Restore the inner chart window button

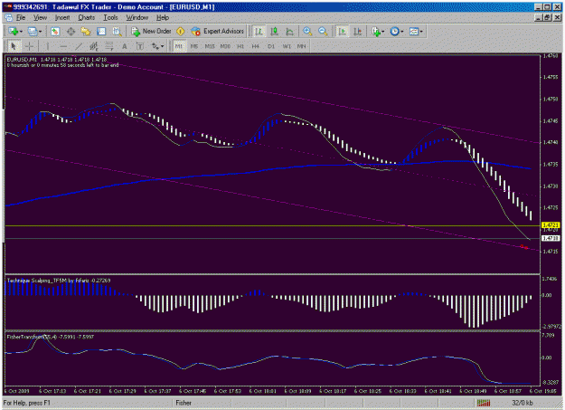point(548,18)
